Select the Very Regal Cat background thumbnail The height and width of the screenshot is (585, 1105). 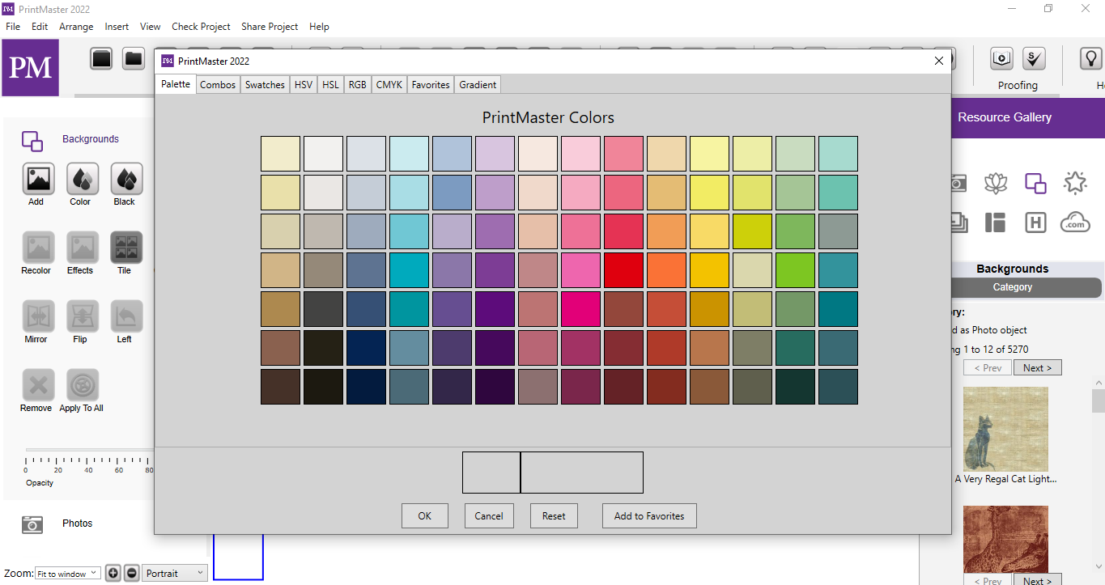tap(1005, 429)
